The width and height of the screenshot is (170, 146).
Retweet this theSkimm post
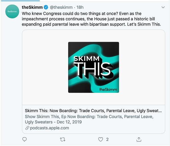(x=62, y=139)
